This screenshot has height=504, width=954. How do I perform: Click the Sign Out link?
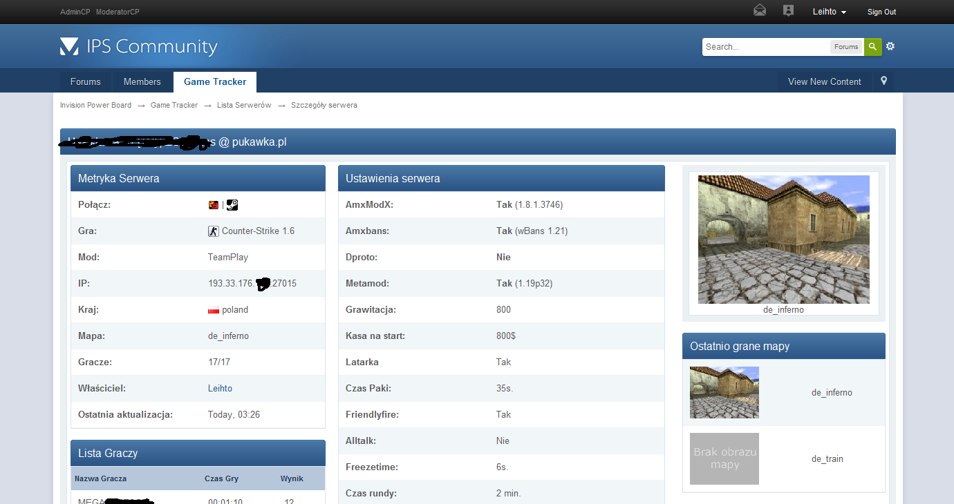[881, 12]
